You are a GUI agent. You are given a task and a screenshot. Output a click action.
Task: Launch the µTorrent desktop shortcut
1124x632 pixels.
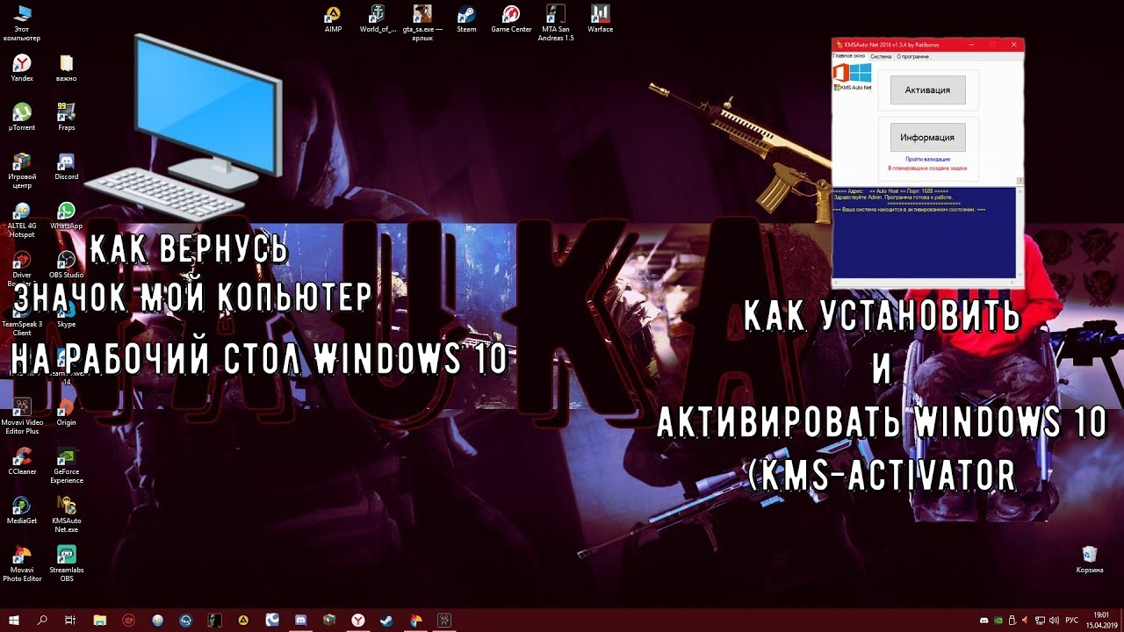click(22, 117)
